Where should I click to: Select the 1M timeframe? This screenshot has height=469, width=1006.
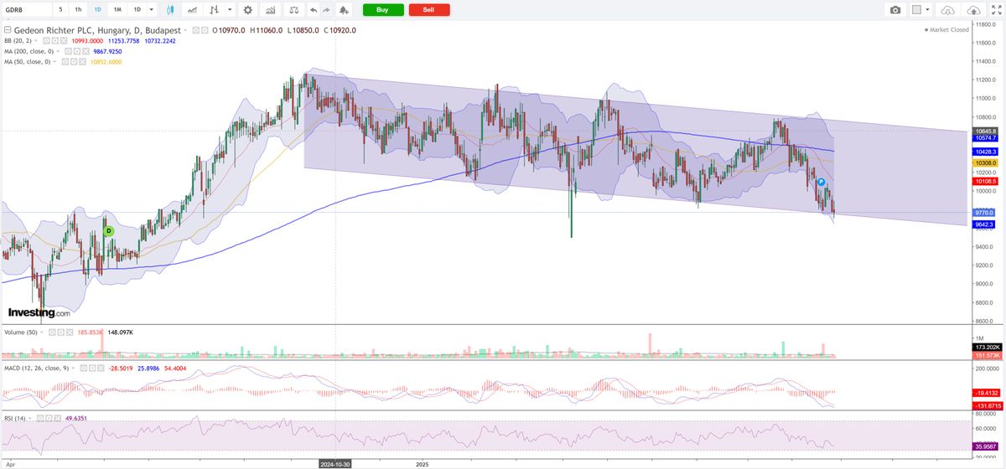click(117, 9)
